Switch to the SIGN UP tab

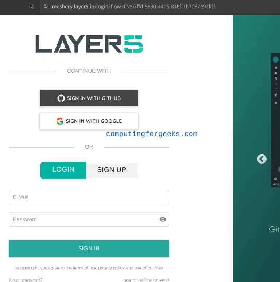click(112, 170)
